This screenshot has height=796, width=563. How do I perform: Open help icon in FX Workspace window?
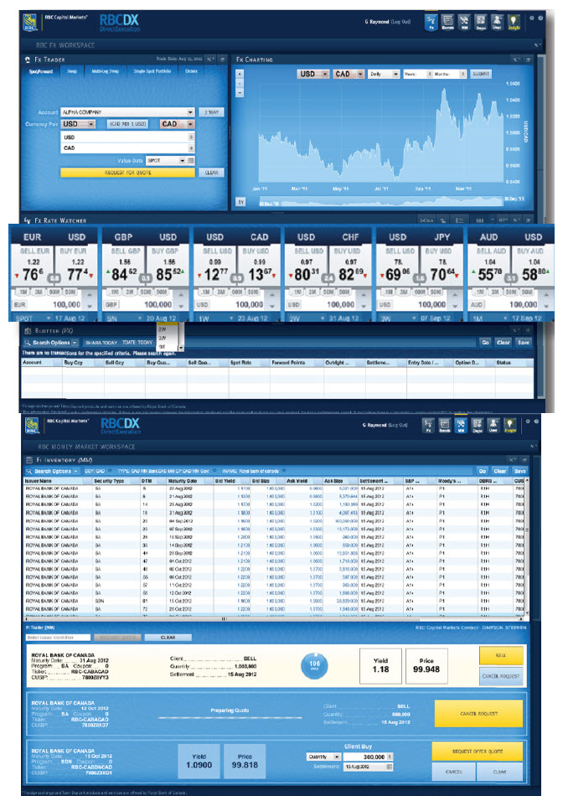[540, 18]
